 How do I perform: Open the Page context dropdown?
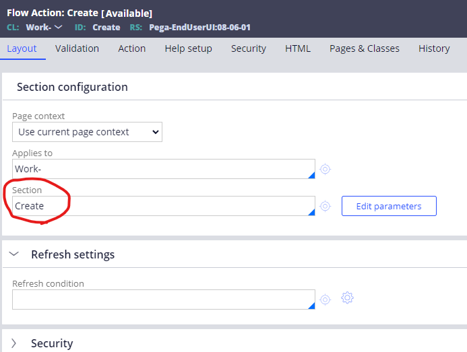[x=87, y=132]
